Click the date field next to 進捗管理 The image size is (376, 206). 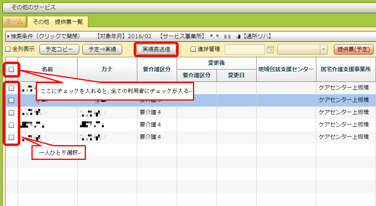point(245,49)
